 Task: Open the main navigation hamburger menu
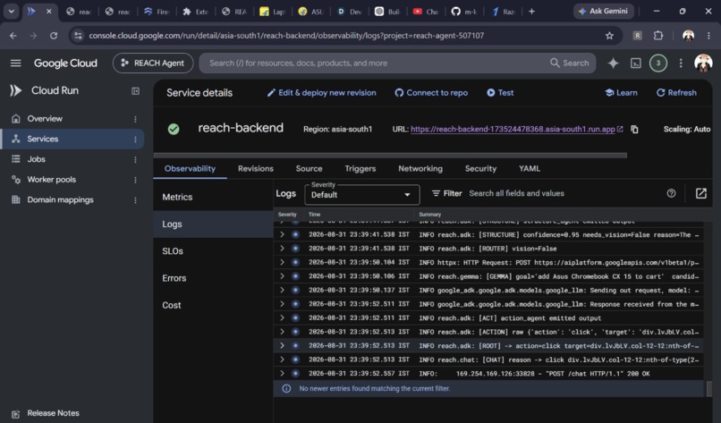[15, 63]
